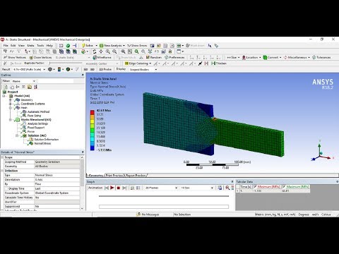Click the Probe result tool
This screenshot has height=254, width=339.
click(x=105, y=69)
